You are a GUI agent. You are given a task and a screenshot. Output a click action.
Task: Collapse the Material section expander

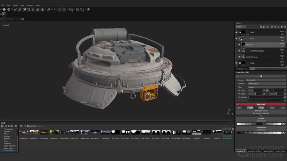[237, 104]
